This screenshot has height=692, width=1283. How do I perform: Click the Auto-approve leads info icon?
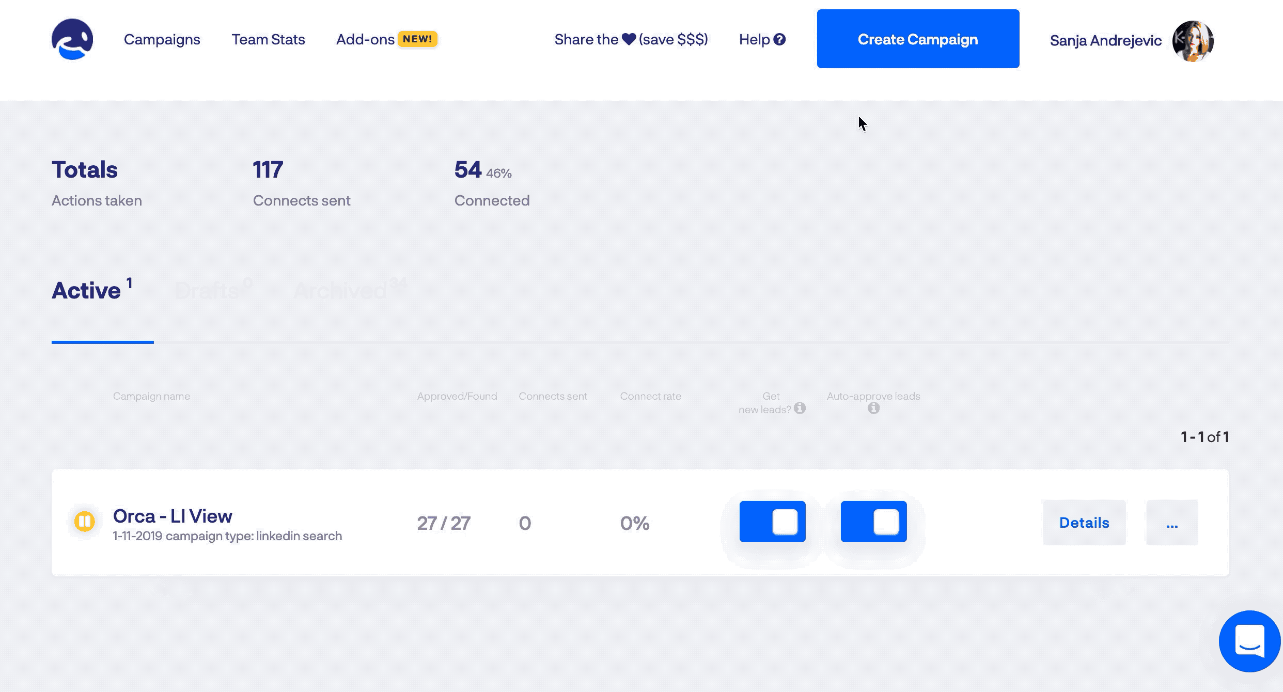coord(873,408)
